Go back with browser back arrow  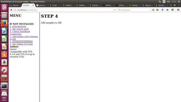pyautogui.click(x=11, y=10)
